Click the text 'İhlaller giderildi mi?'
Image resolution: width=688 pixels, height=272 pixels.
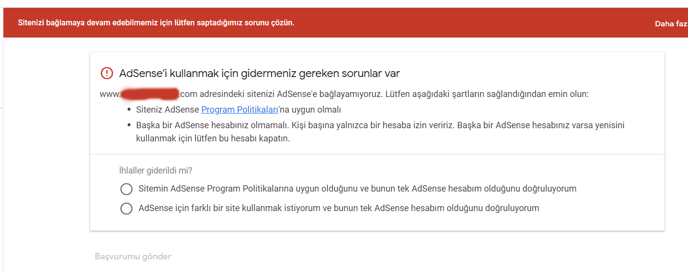click(156, 171)
